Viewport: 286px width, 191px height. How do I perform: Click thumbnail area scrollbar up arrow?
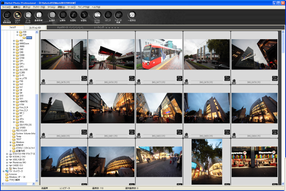coord(283,32)
